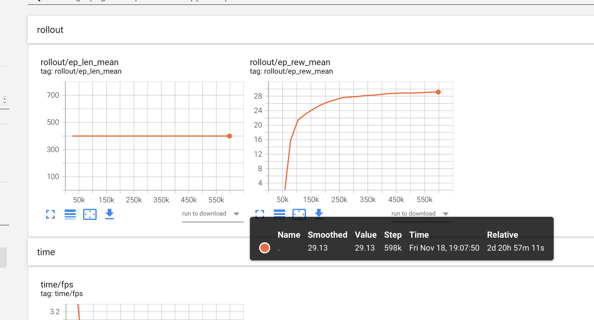594x320 pixels.
Task: Expand the ep_rew_mean chart to fullscreen
Action: tap(260, 214)
